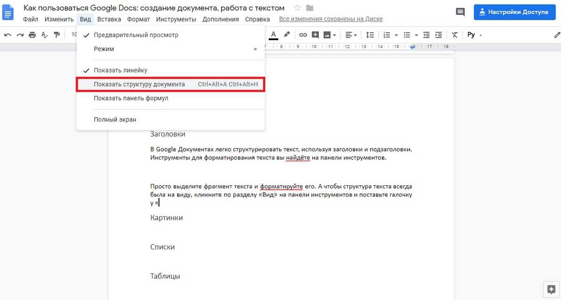The height and width of the screenshot is (300, 561).
Task: Open the Справка menu
Action: click(x=257, y=19)
